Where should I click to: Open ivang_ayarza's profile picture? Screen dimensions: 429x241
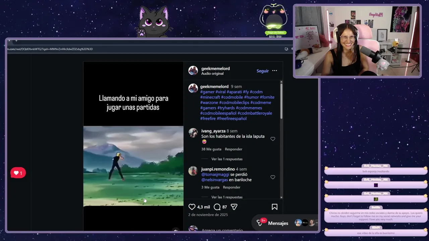(x=193, y=133)
